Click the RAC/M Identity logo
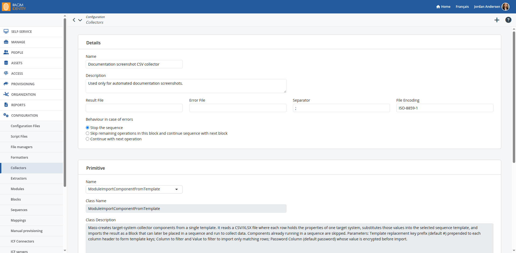 tap(14, 7)
